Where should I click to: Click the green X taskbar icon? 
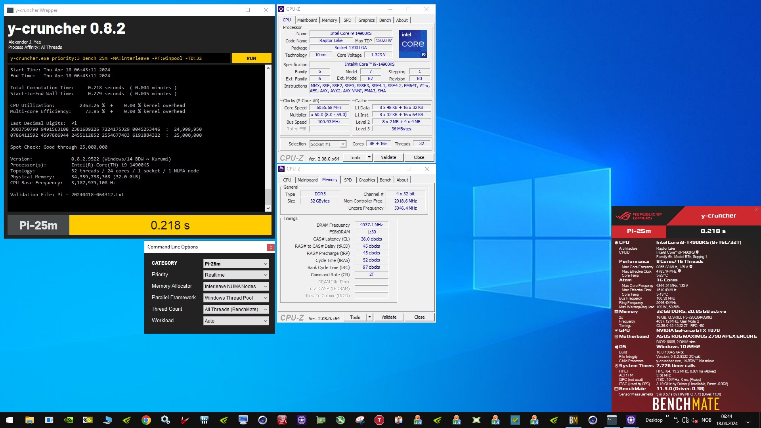tap(476, 420)
